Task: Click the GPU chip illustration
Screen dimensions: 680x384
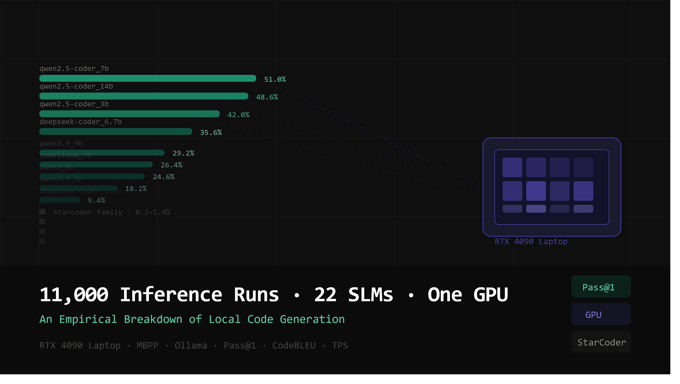Action: point(552,187)
